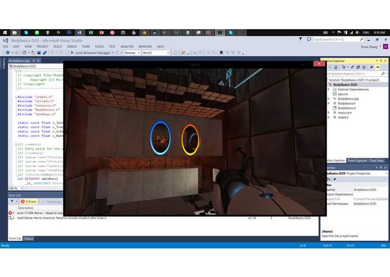
Task: Click the Redo arrow in toolbar
Action: (61, 53)
